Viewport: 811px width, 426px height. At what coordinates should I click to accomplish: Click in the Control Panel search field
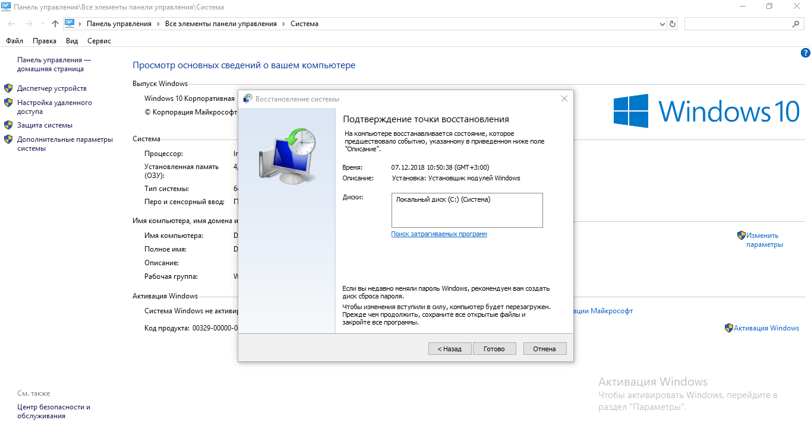738,24
